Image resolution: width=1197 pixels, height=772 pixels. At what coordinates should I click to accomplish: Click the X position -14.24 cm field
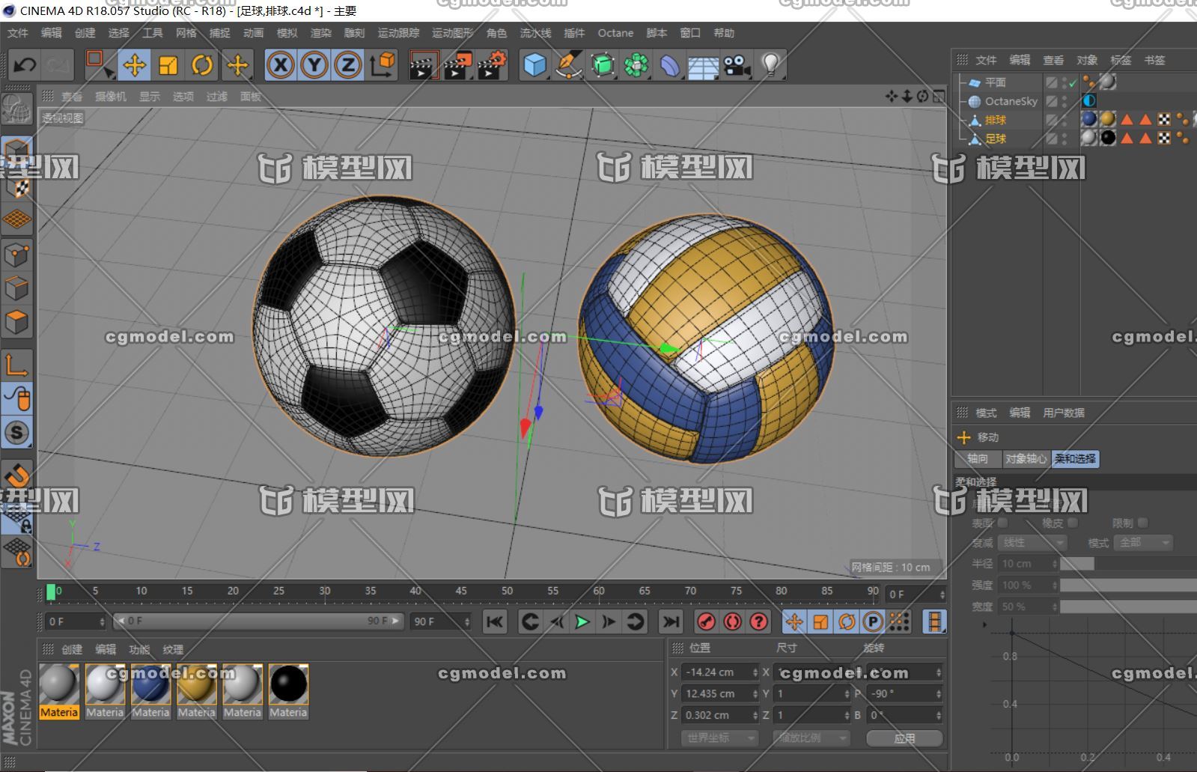(x=719, y=672)
